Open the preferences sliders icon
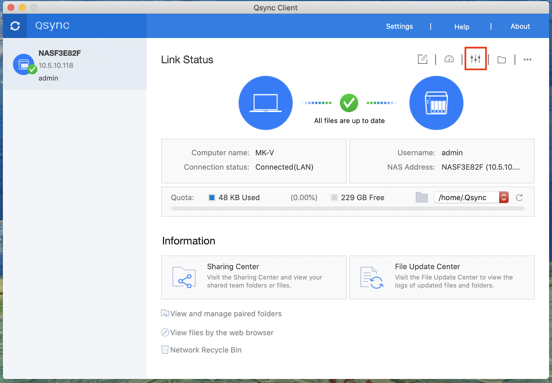This screenshot has width=552, height=383. click(475, 59)
